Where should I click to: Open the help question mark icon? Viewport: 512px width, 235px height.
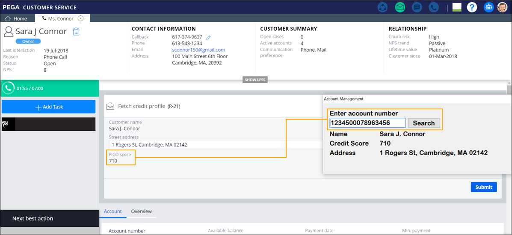pyautogui.click(x=472, y=7)
